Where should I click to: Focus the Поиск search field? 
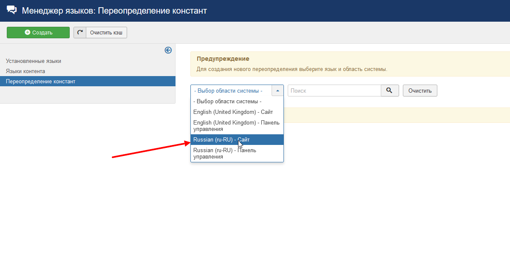[x=334, y=91]
